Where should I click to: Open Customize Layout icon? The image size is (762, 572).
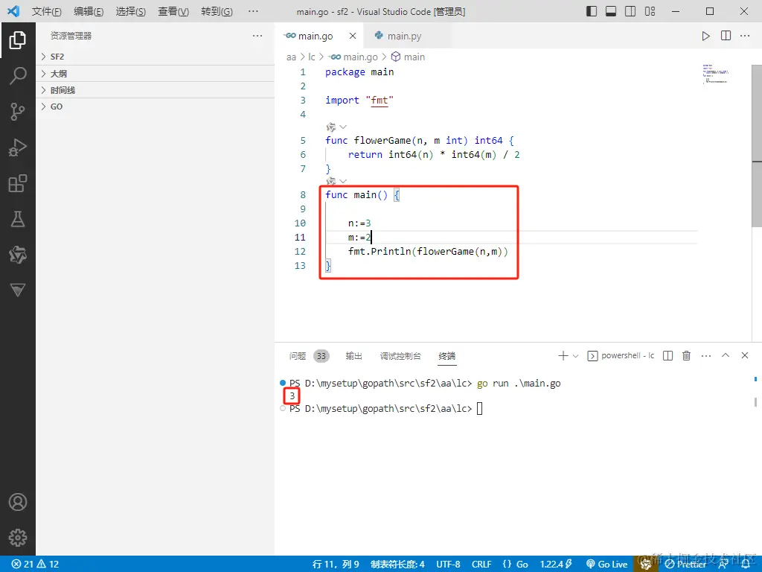[650, 11]
